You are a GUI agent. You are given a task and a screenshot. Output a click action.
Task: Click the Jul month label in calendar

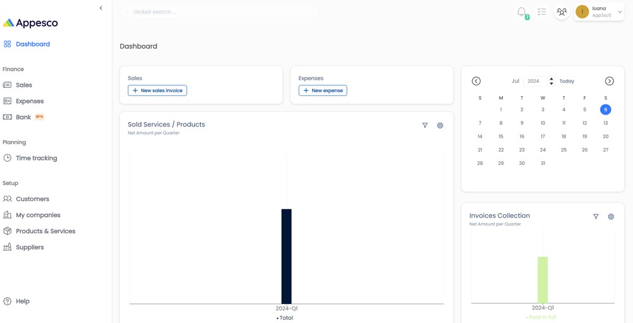[515, 81]
